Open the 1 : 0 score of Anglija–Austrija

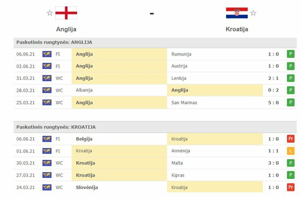273,66
